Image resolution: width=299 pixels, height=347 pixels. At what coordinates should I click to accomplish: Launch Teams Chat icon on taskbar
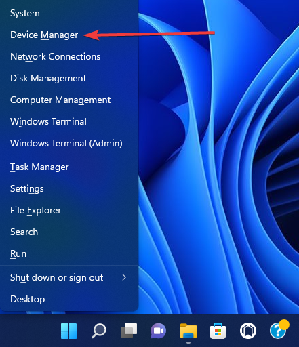pyautogui.click(x=159, y=331)
